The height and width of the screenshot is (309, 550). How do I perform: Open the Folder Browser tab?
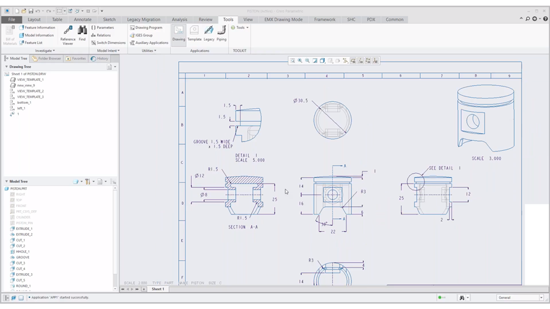click(x=47, y=59)
